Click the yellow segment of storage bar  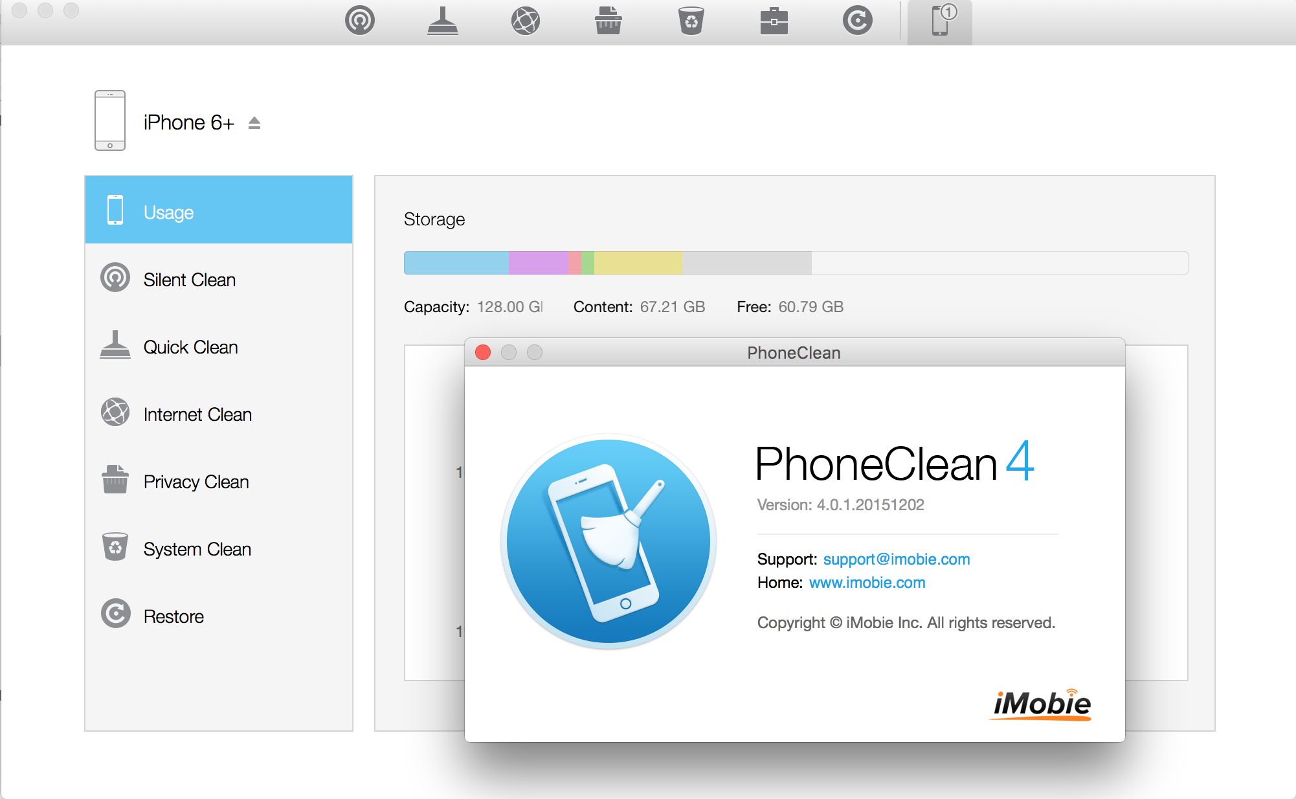point(638,263)
